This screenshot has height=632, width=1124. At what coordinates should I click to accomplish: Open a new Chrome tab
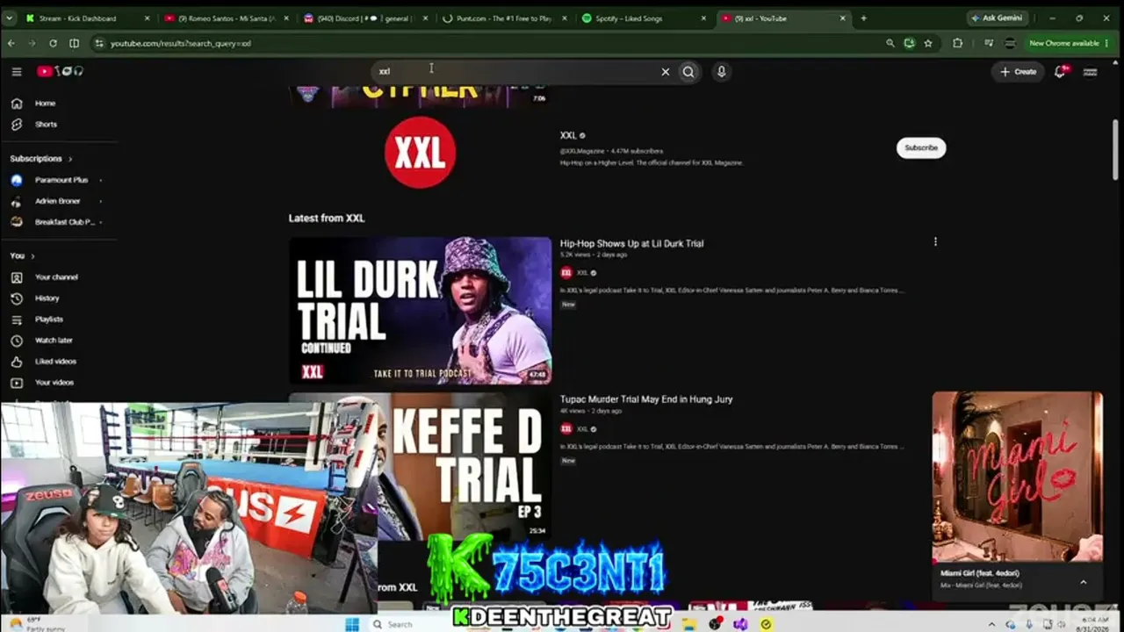(863, 18)
